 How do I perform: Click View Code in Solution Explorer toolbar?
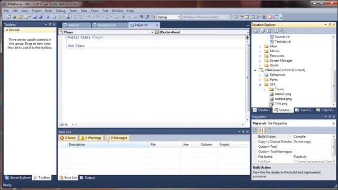[x=277, y=31]
